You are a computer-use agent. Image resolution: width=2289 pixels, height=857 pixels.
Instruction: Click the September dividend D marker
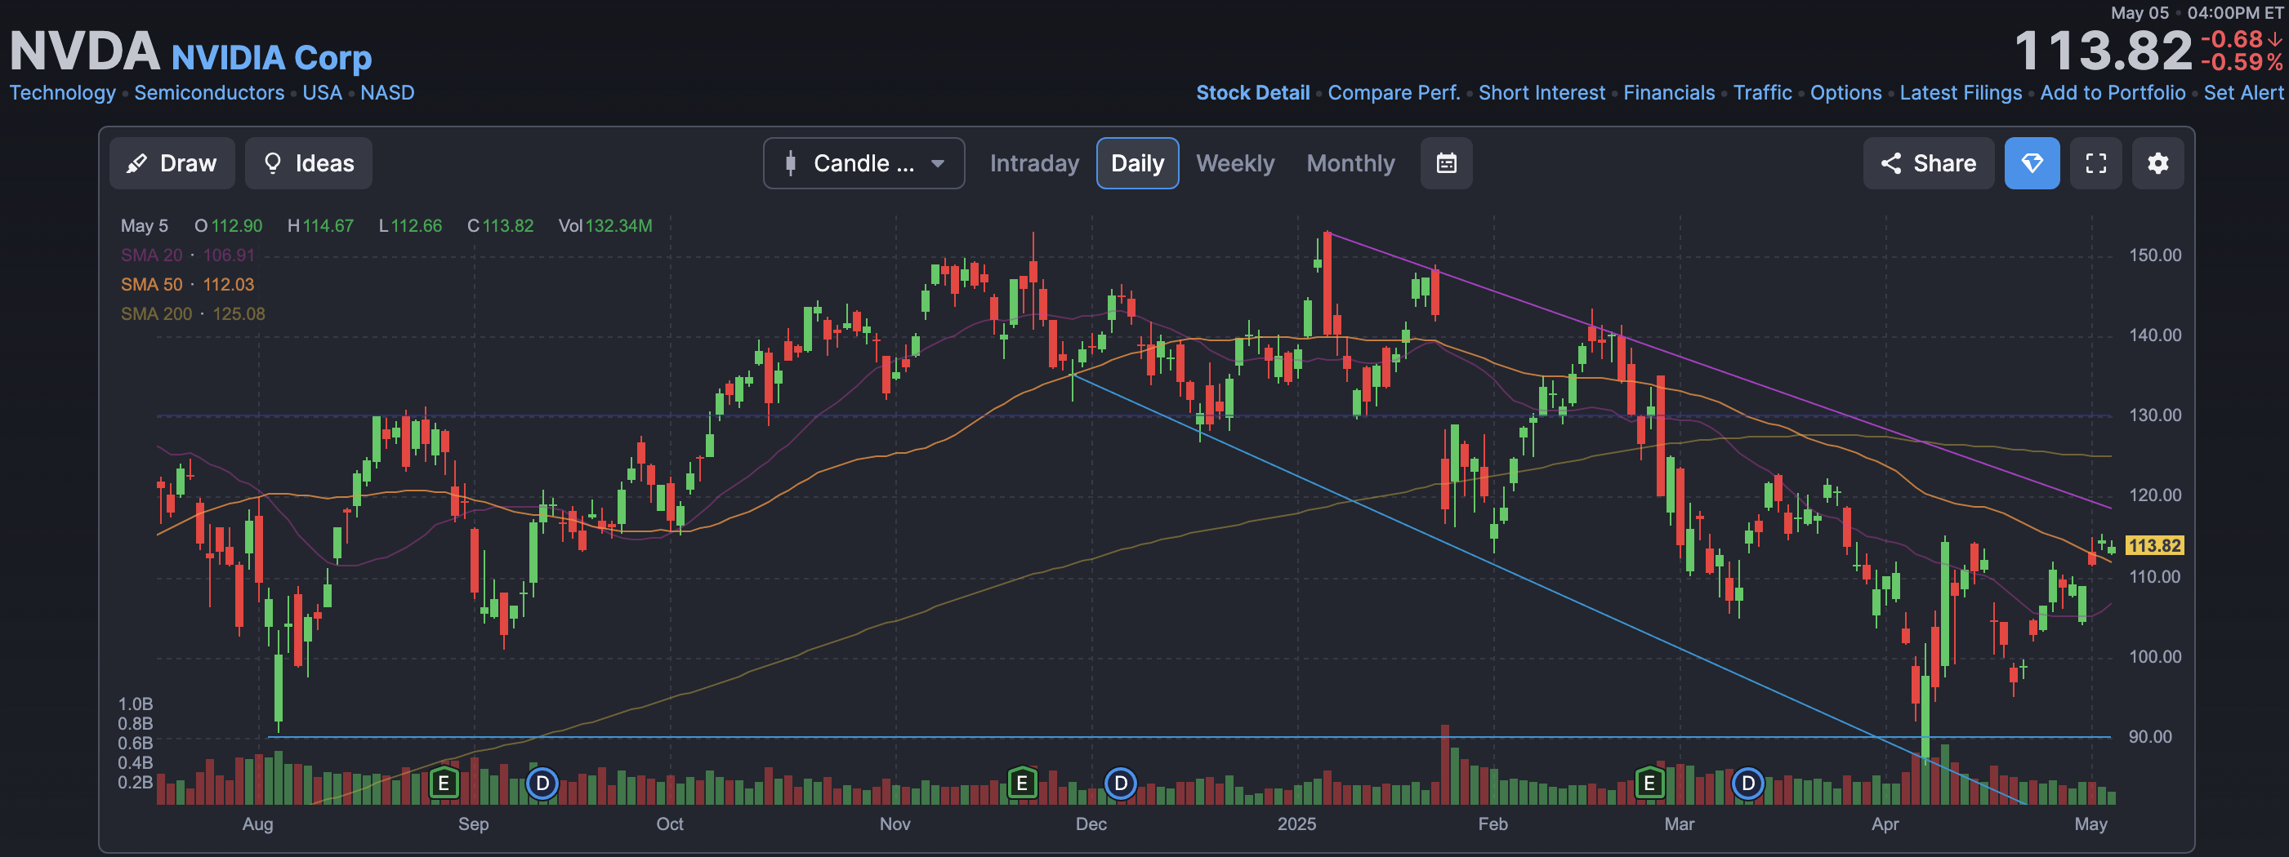tap(542, 784)
